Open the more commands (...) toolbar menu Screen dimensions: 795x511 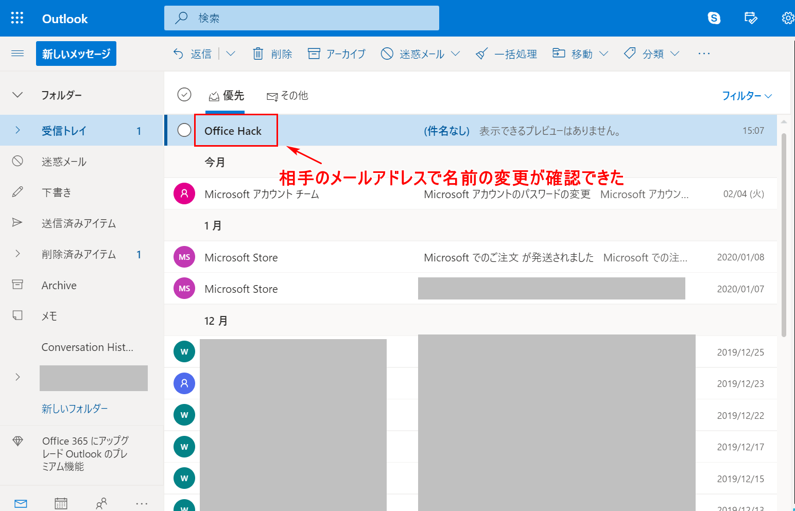[x=704, y=54]
